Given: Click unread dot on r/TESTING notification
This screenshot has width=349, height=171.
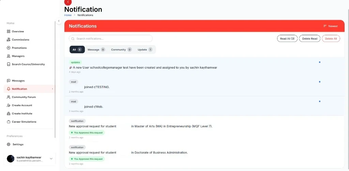Looking at the screenshot, I should point(320,82).
